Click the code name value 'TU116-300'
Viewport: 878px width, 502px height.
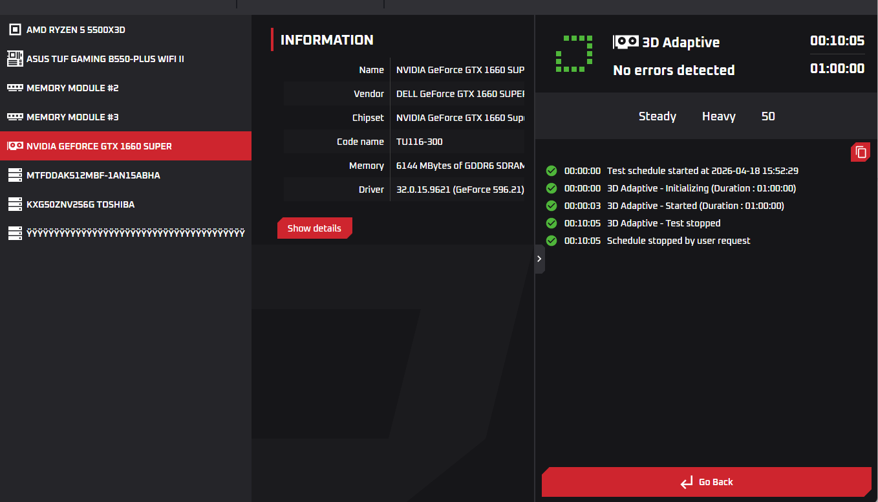tap(420, 142)
